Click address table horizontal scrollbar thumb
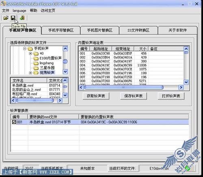Image resolution: width=203 pixels, height=177 pixels. click(124, 87)
